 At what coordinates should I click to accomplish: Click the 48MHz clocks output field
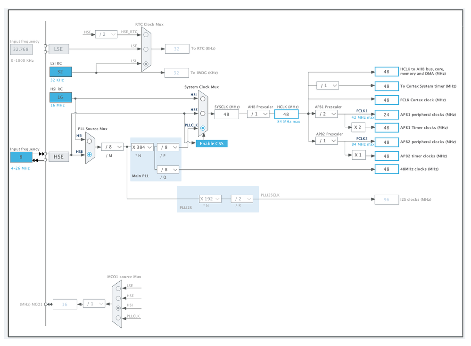(x=387, y=169)
